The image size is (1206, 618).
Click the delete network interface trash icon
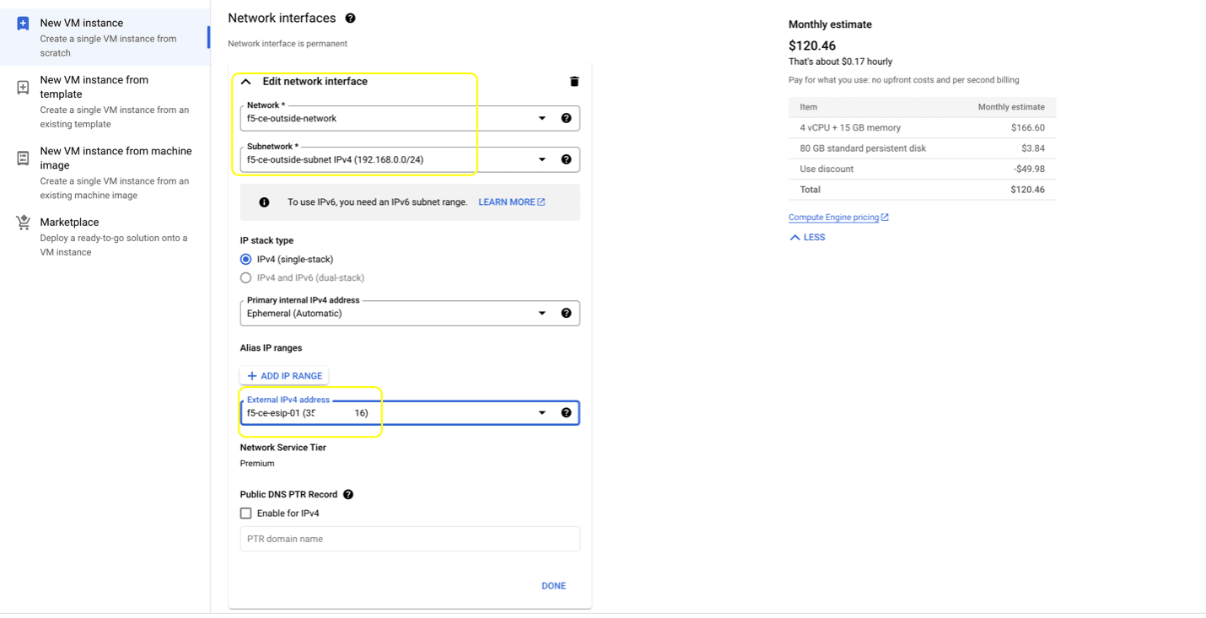[574, 82]
